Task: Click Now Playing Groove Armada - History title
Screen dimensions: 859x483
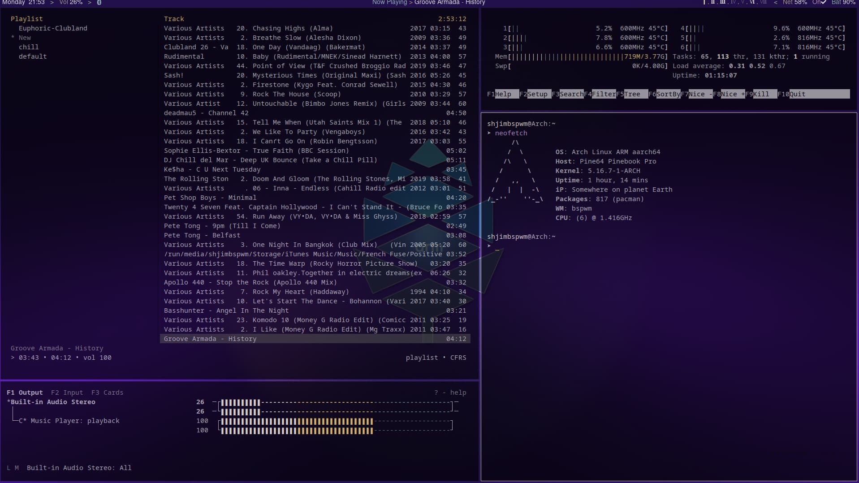Action: (x=428, y=2)
